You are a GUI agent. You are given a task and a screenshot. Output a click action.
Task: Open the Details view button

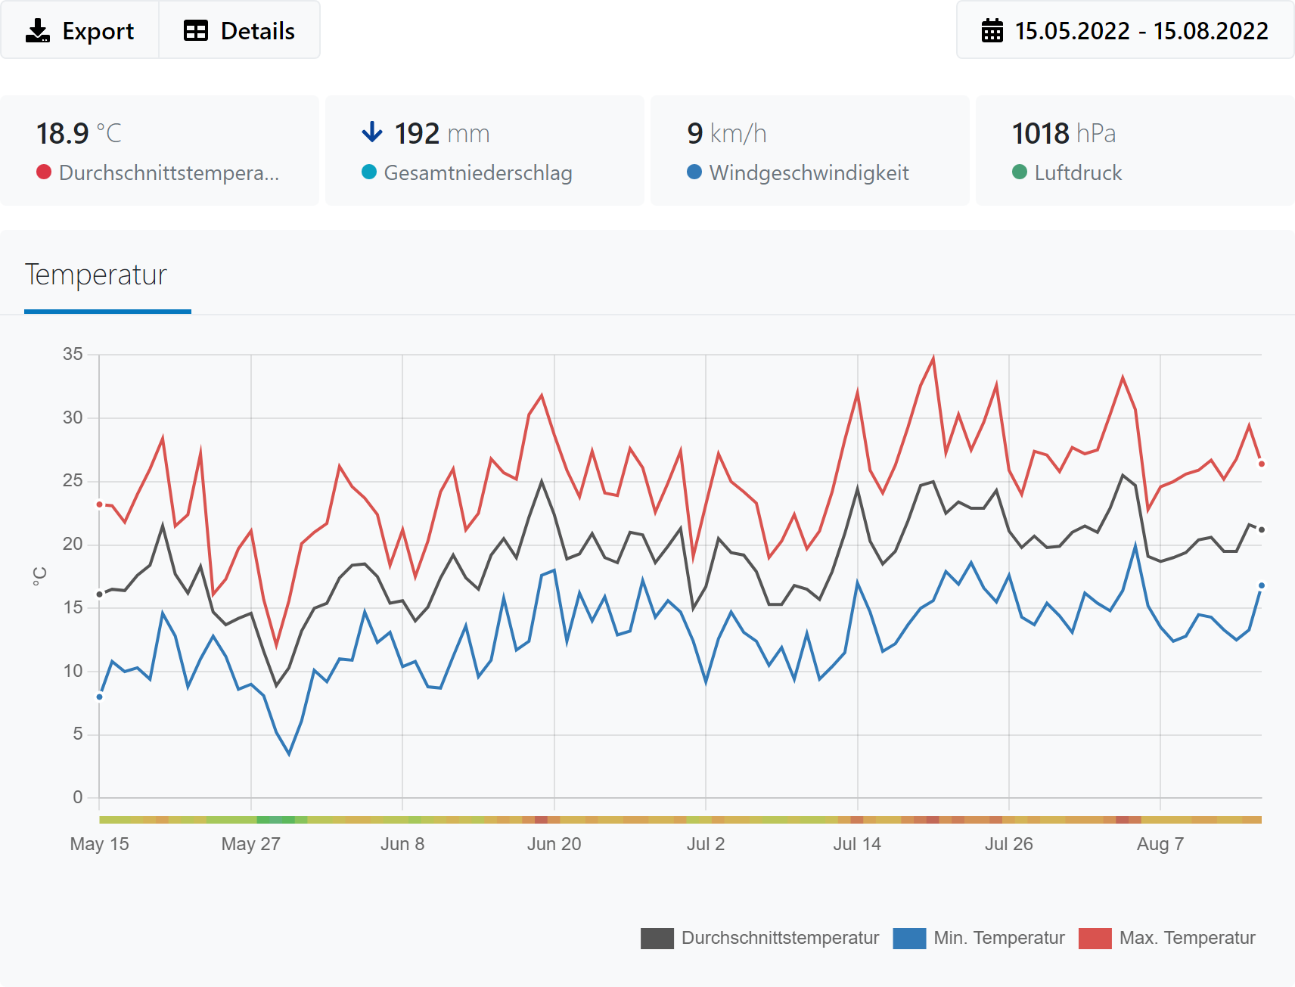coord(239,30)
